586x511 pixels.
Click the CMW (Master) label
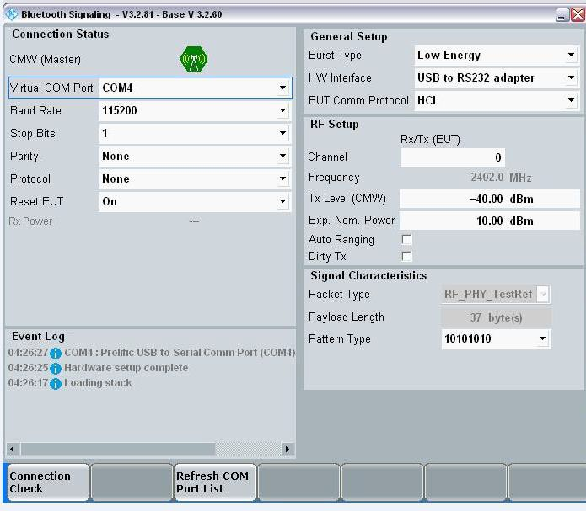click(x=45, y=59)
